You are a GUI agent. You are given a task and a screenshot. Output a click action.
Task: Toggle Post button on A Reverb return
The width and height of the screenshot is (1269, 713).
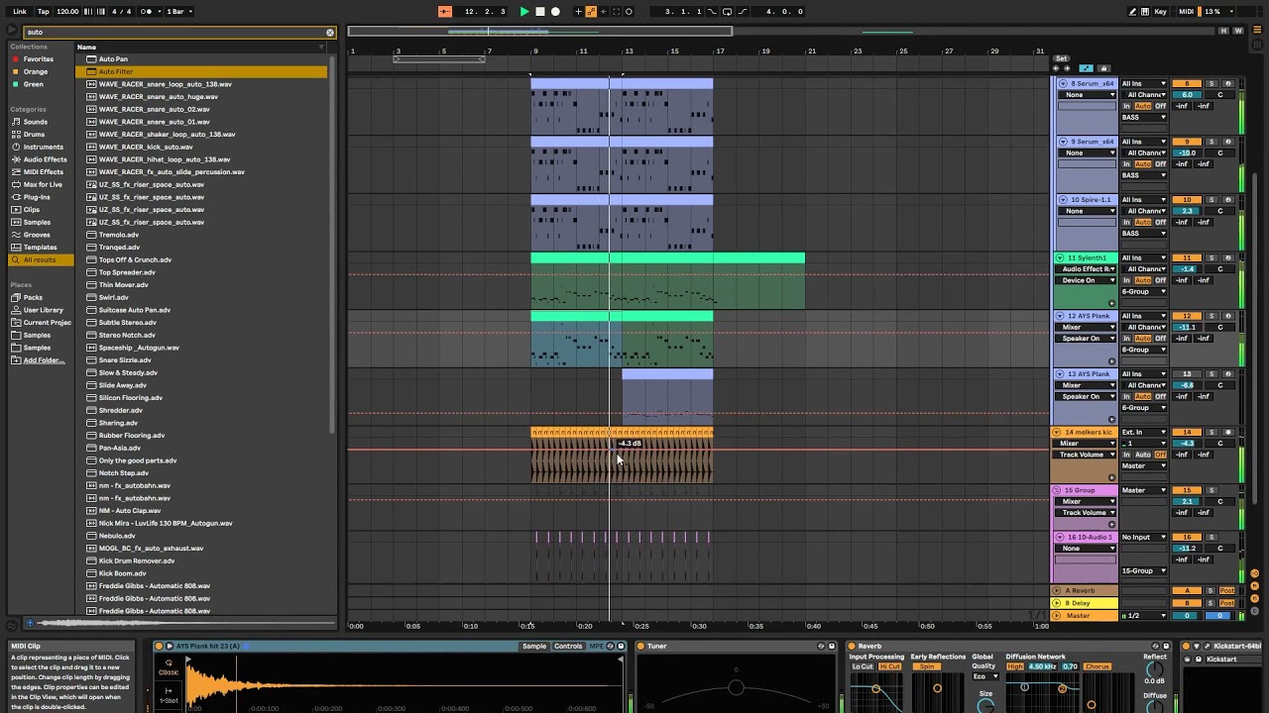click(x=1227, y=590)
